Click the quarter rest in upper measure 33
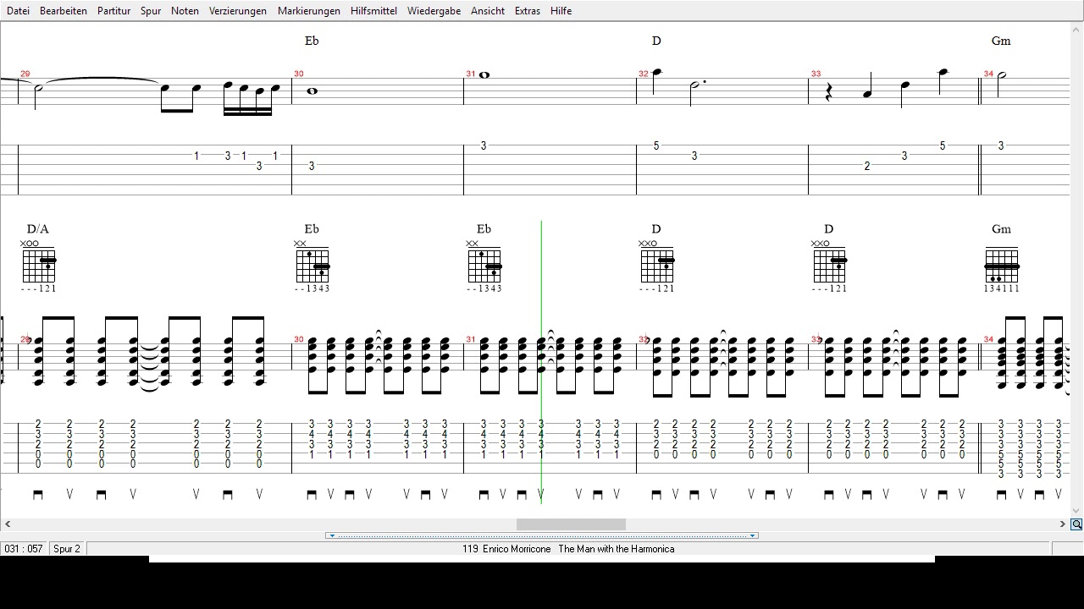The image size is (1084, 609). pos(829,93)
